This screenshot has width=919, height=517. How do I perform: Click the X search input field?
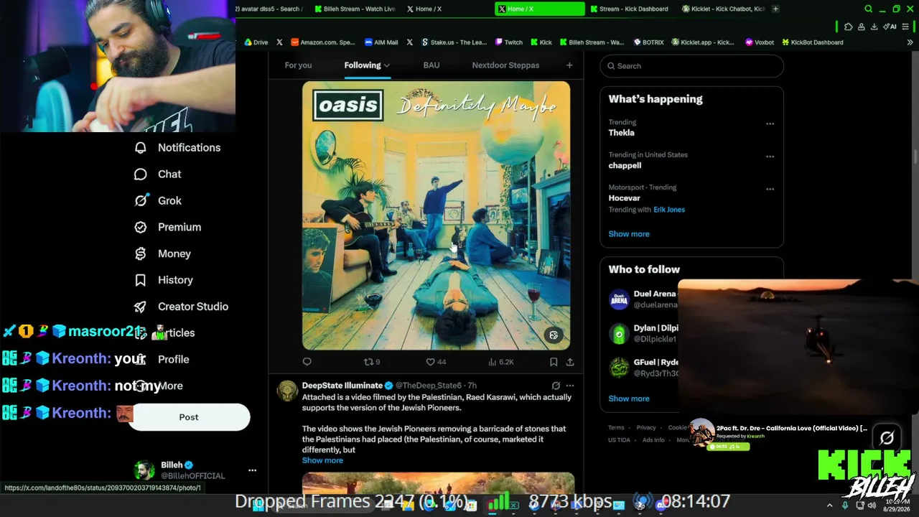click(691, 66)
